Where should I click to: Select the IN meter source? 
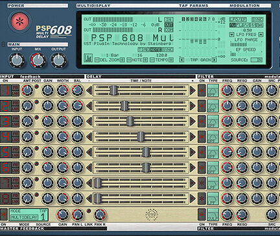click(169, 20)
